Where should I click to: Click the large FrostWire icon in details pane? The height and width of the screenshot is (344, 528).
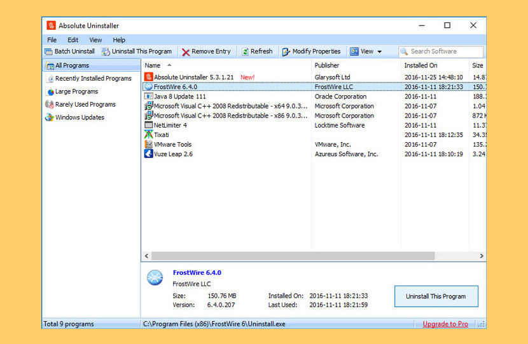[x=155, y=278]
